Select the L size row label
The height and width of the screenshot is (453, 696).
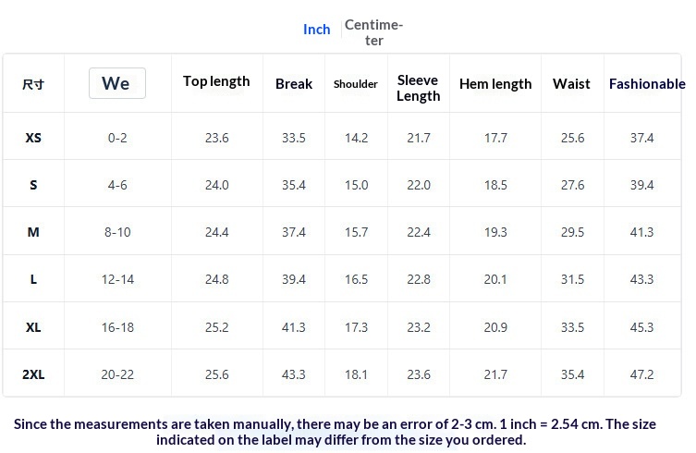pos(33,279)
